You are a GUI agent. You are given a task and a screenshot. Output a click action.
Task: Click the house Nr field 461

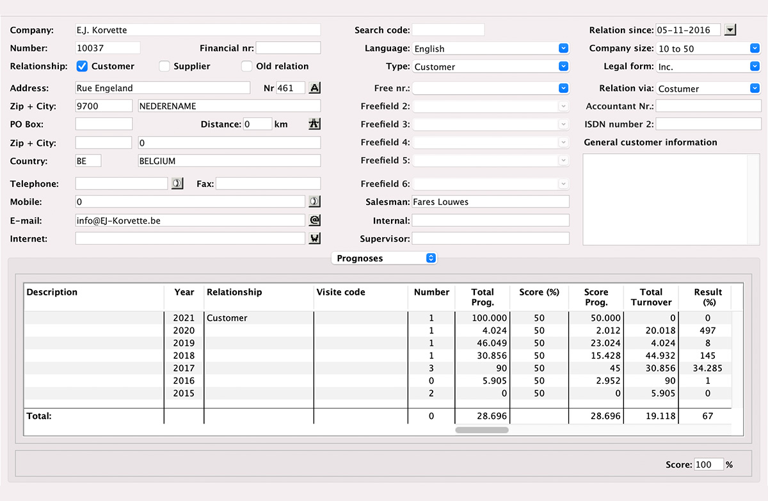pyautogui.click(x=291, y=88)
